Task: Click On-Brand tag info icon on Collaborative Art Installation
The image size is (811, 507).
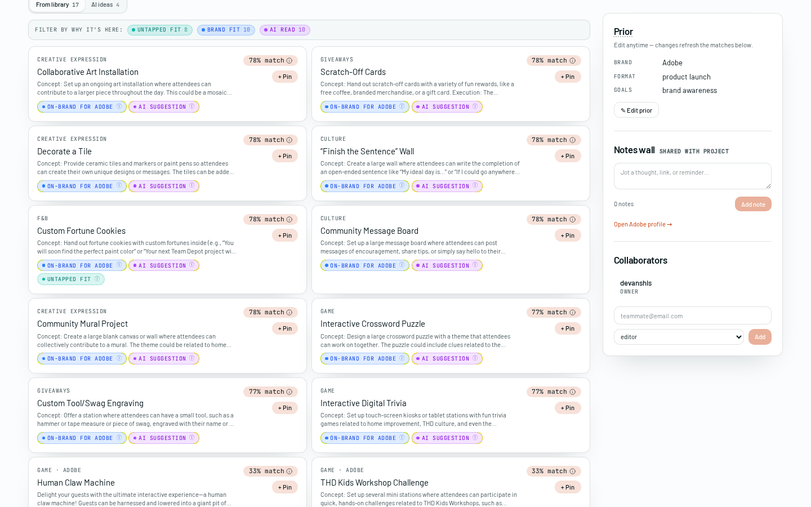Action: tap(119, 106)
